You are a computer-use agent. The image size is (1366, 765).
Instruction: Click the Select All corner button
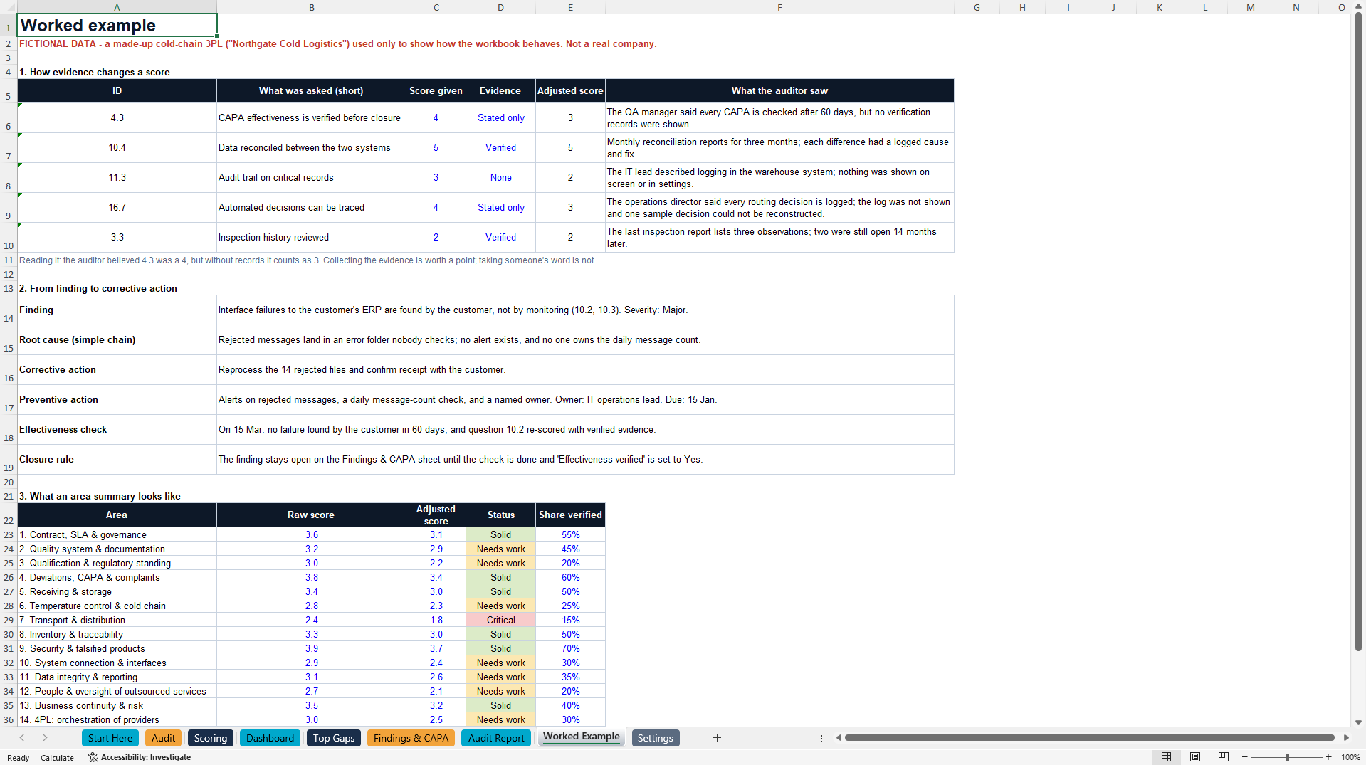9,7
